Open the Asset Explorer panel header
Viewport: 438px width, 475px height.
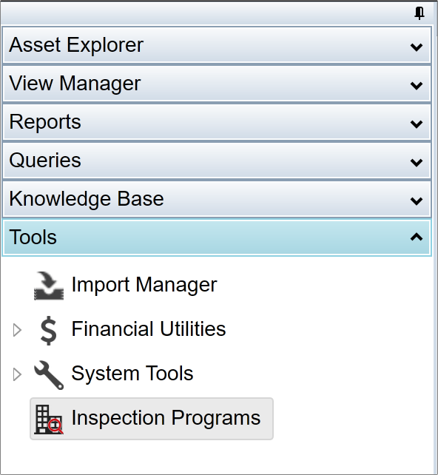pyautogui.click(x=217, y=45)
